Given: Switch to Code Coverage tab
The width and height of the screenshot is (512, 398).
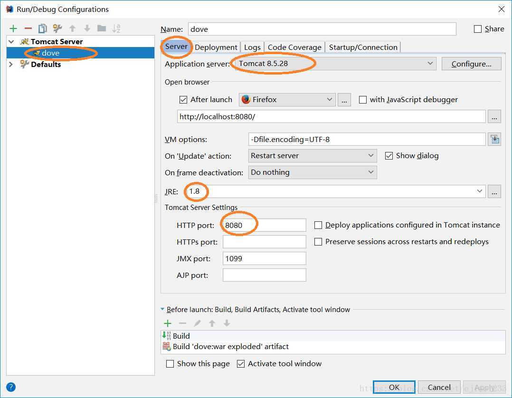Looking at the screenshot, I should tap(294, 47).
